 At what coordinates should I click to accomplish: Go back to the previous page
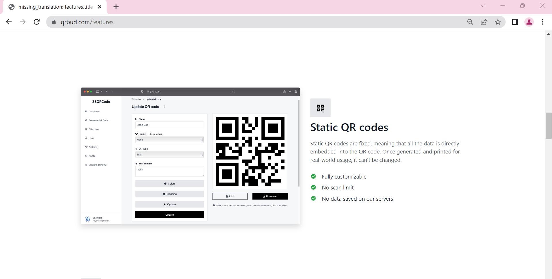(9, 22)
